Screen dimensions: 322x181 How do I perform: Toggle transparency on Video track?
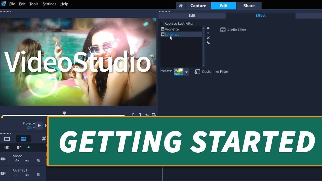39,161
